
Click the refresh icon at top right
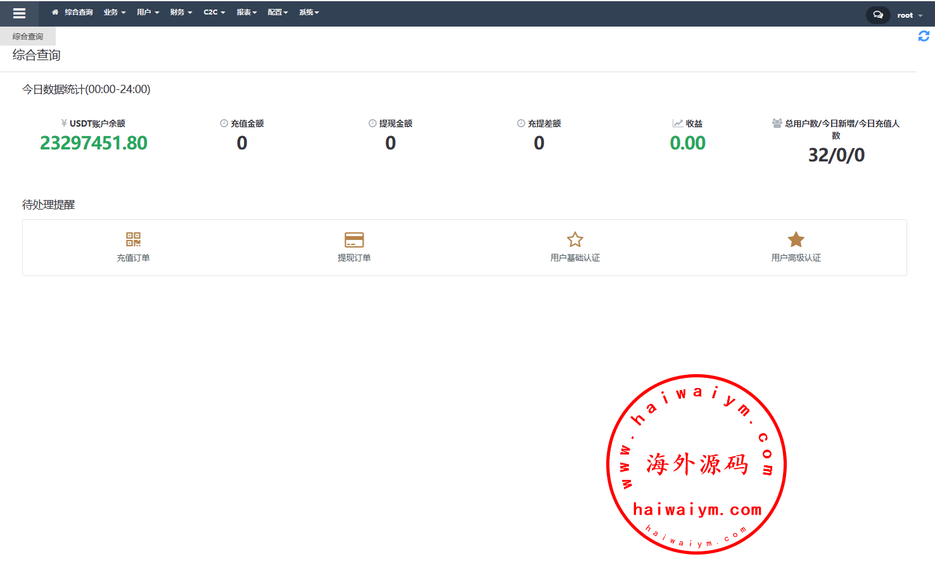(x=924, y=37)
